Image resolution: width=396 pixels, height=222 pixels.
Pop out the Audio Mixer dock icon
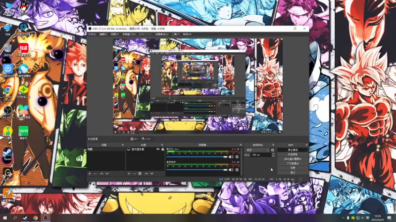point(241,145)
